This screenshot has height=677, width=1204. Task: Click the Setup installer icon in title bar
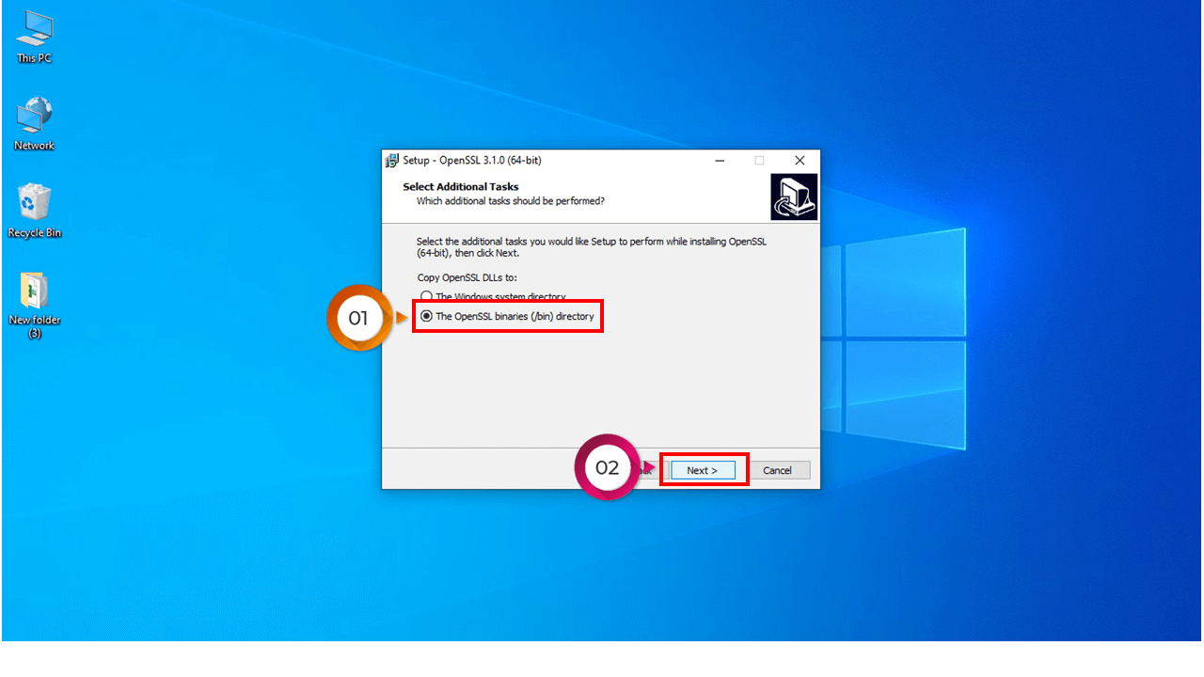click(x=392, y=161)
